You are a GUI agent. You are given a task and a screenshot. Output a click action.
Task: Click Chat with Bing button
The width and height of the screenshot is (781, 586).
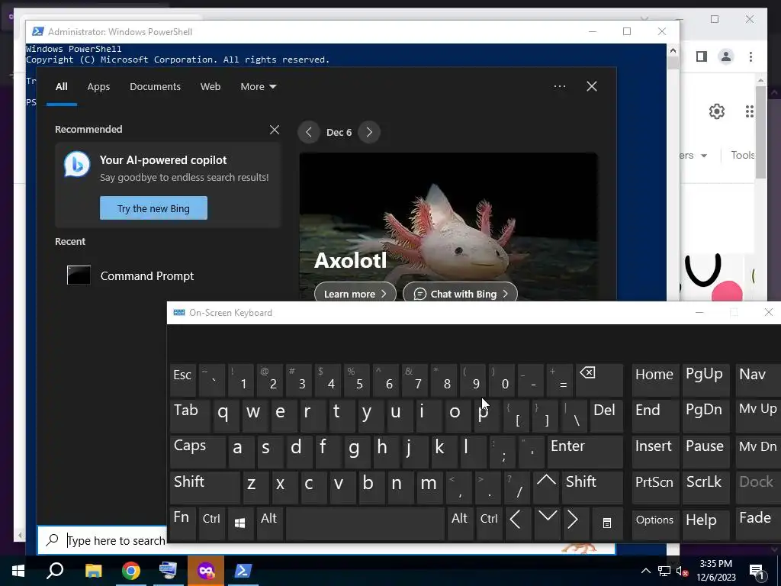point(460,294)
